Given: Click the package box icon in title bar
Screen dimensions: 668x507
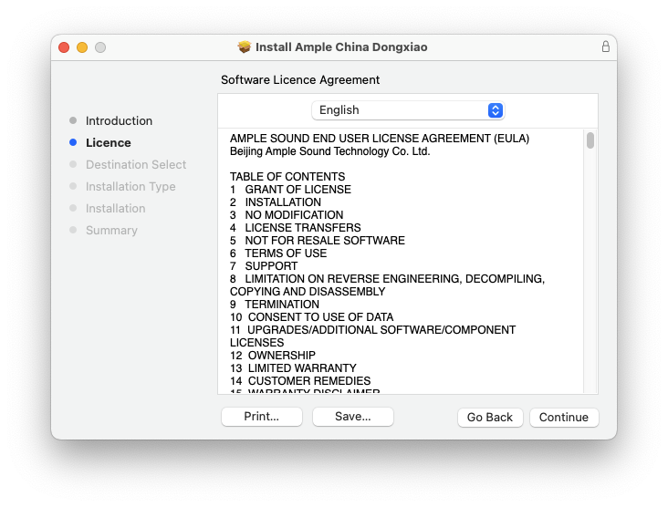Looking at the screenshot, I should [244, 47].
